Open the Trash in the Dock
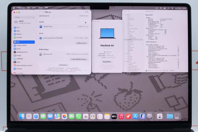198x132 pixels. click(177, 116)
